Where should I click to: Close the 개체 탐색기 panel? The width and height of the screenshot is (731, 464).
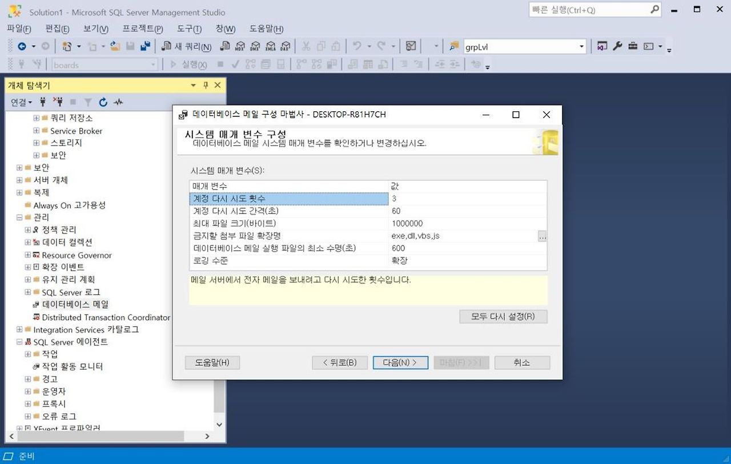[217, 85]
